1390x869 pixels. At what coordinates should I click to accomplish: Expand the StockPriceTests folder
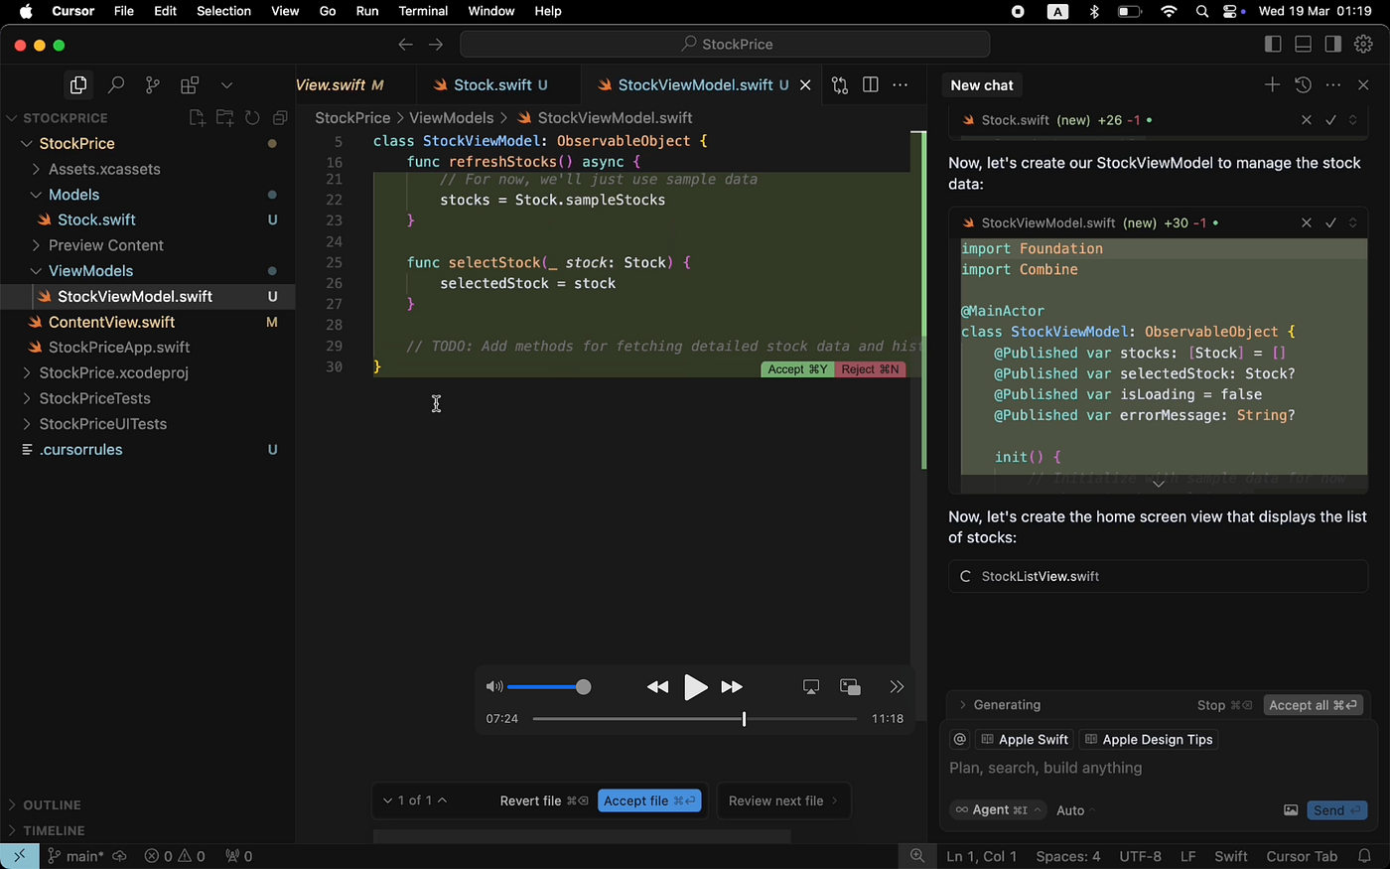[94, 398]
